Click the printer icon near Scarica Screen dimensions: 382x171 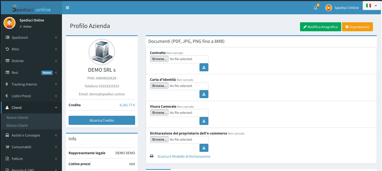point(152,156)
